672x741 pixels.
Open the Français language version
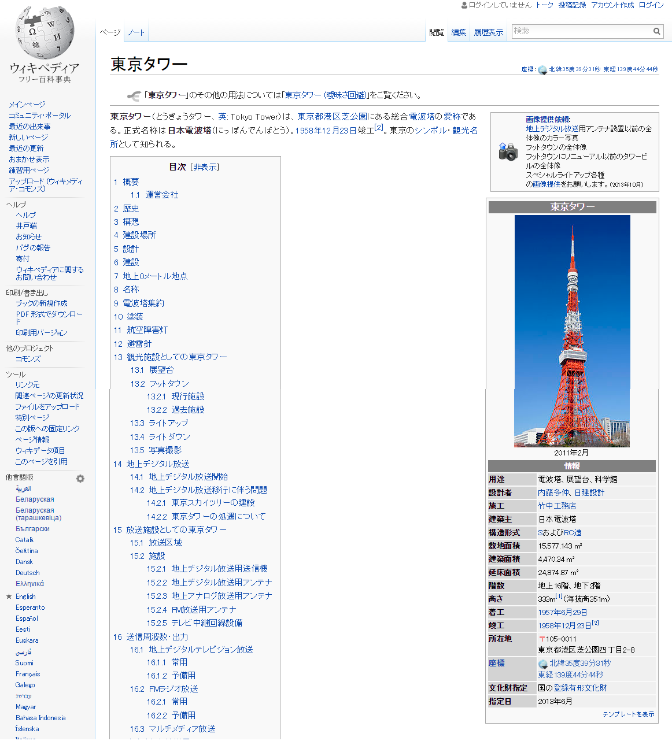[x=28, y=674]
